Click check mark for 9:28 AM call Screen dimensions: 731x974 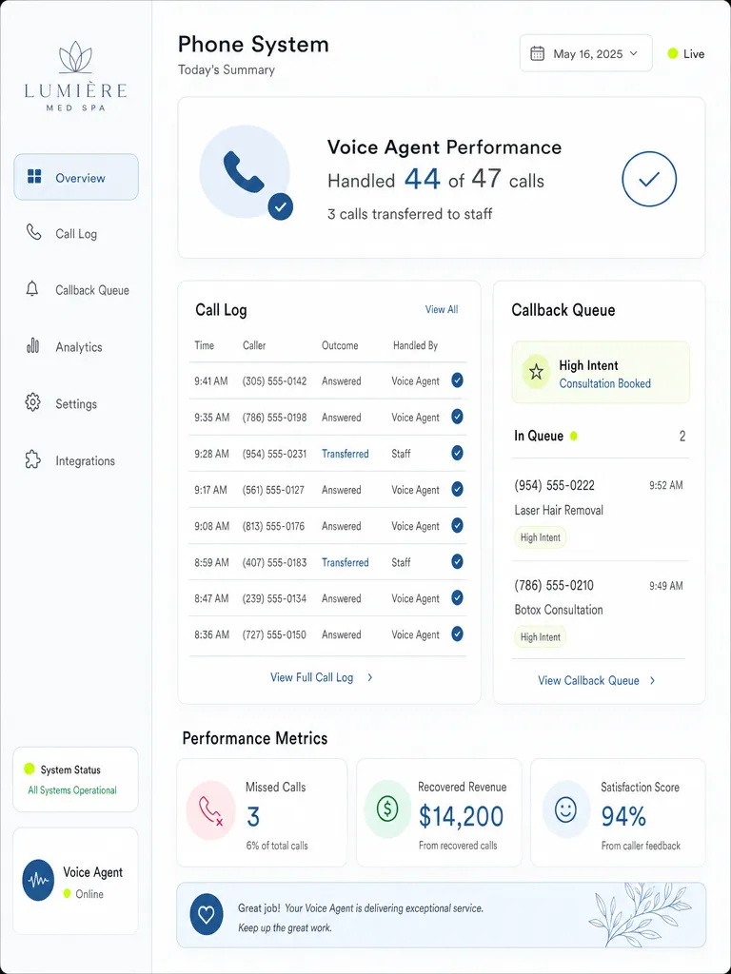coord(457,453)
